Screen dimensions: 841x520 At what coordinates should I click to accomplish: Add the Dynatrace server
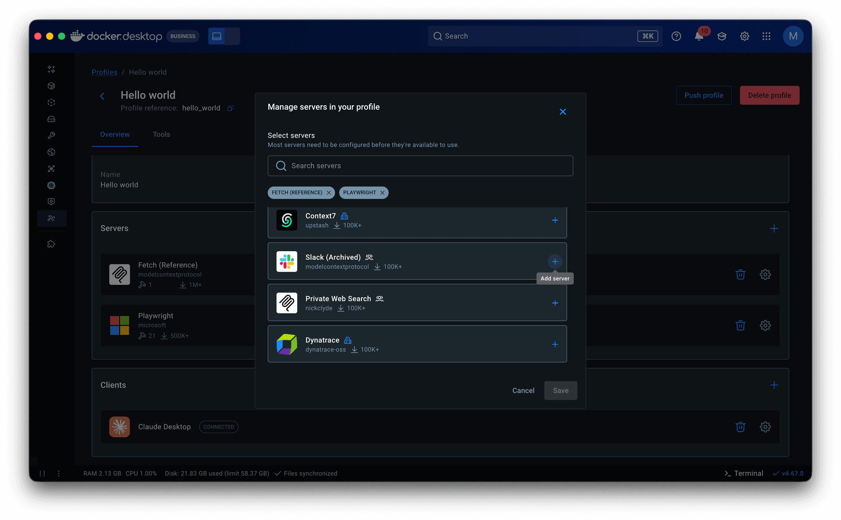point(555,344)
